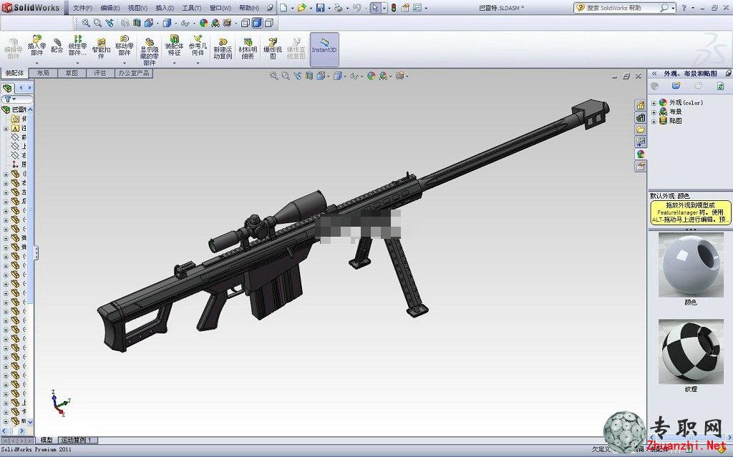Open SolidWorks Resources home tab in task pane
Viewport: 733px width, 457px height.
click(x=641, y=105)
